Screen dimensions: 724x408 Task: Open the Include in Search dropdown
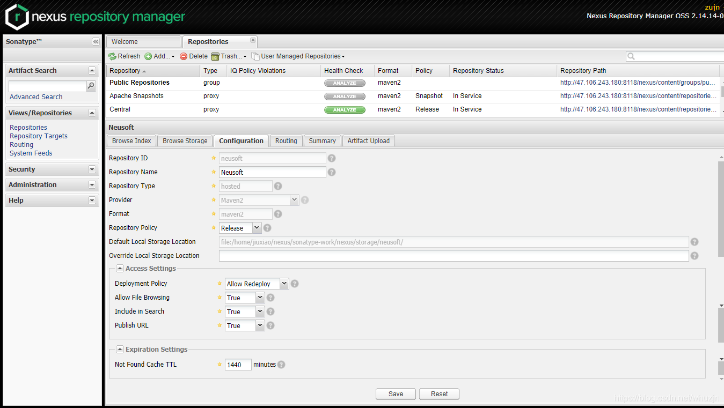[x=260, y=311]
